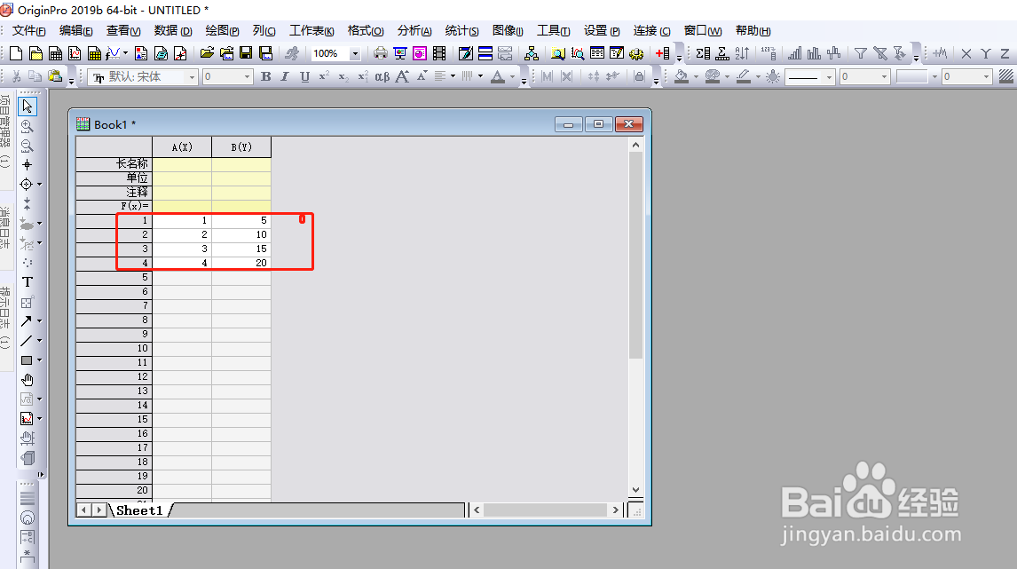Screen dimensions: 1017x569
Task: Click the Book1 vertical scrollbar down arrow
Action: (635, 490)
